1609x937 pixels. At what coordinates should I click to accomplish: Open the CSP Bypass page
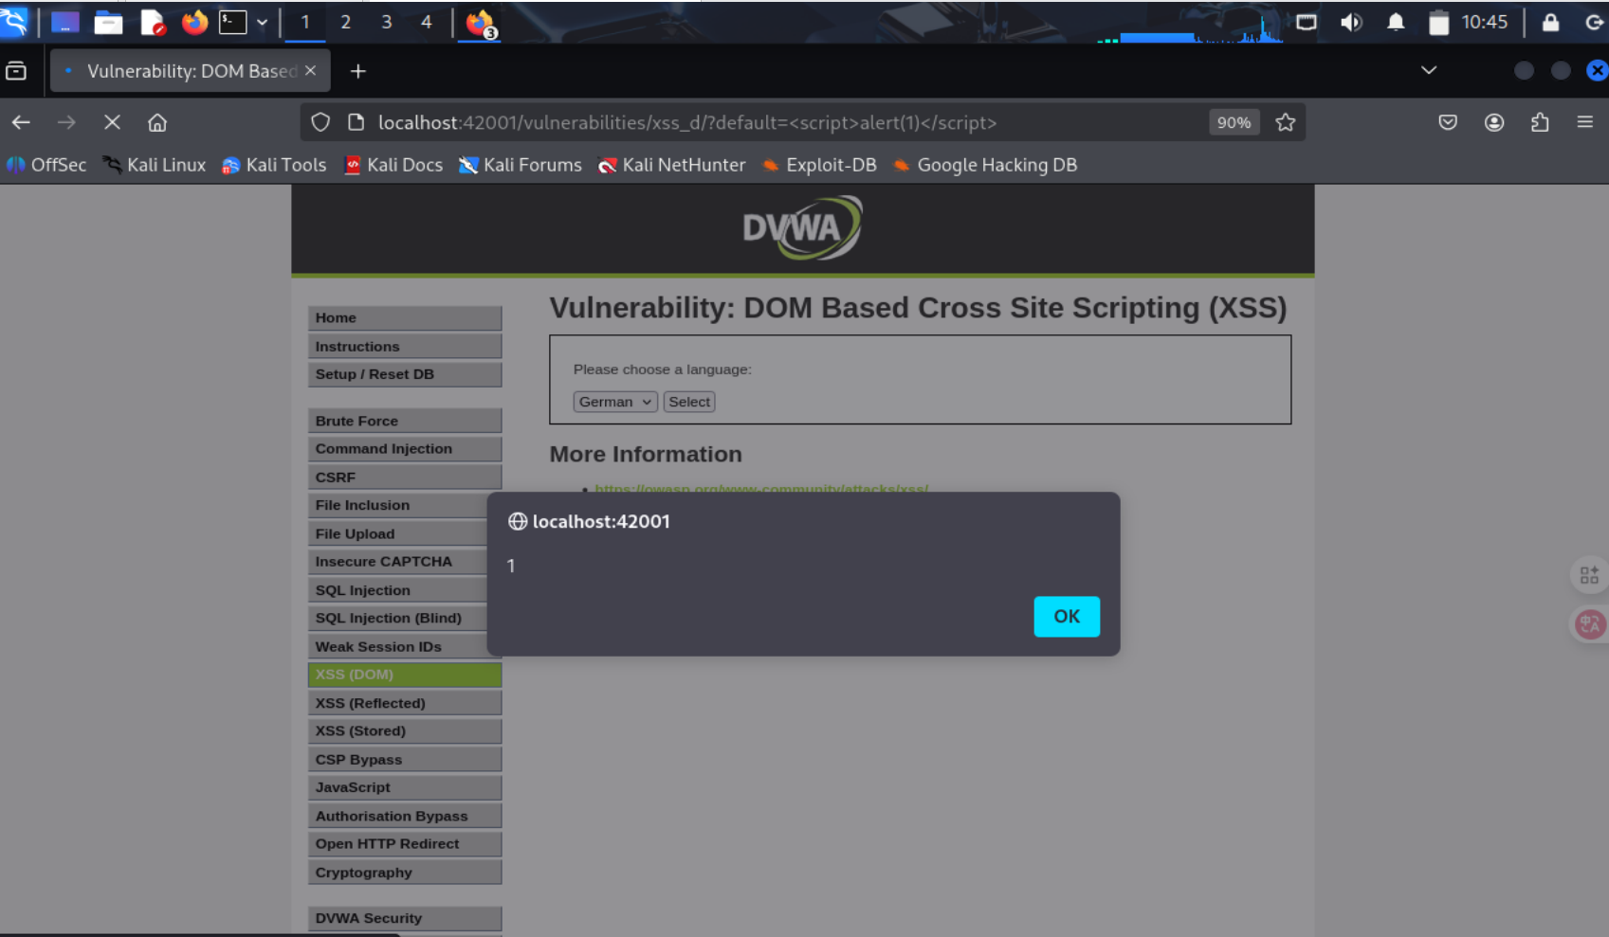pos(405,760)
